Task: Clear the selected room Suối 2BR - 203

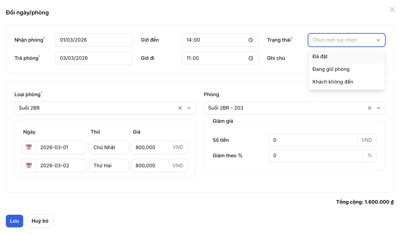Action: 369,108
